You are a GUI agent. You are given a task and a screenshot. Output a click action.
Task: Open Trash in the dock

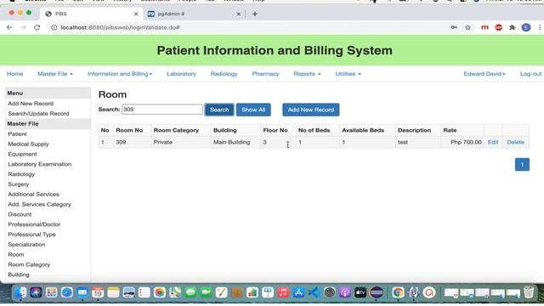click(x=529, y=292)
